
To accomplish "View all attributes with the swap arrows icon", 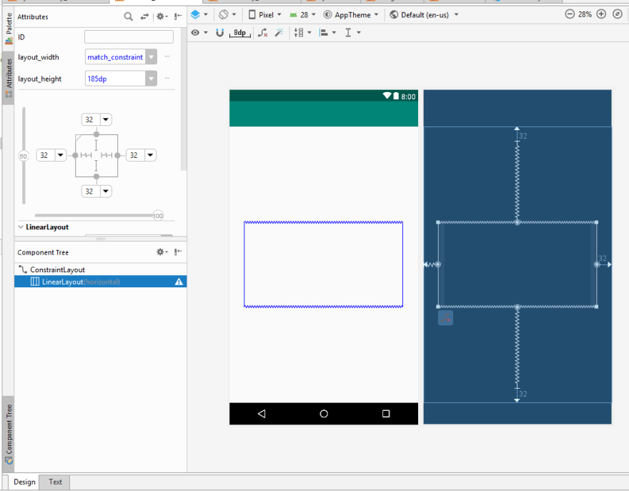I will [x=144, y=16].
